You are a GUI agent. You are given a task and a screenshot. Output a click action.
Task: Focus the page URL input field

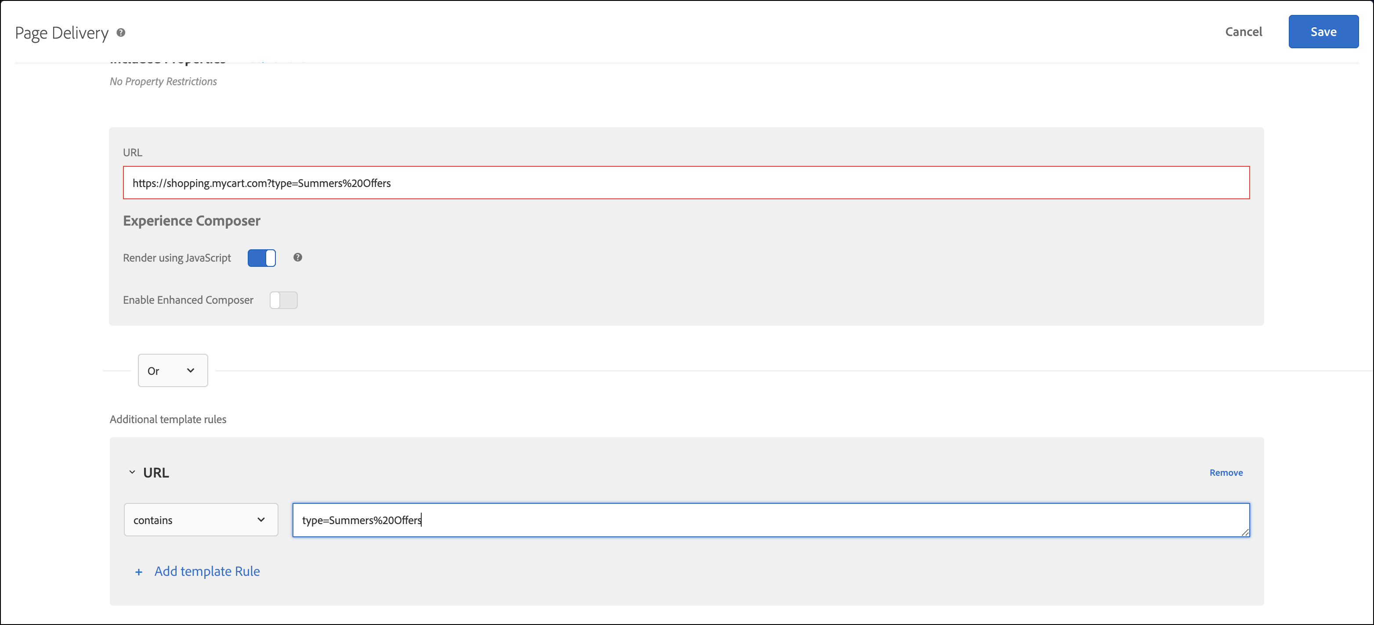tap(685, 183)
